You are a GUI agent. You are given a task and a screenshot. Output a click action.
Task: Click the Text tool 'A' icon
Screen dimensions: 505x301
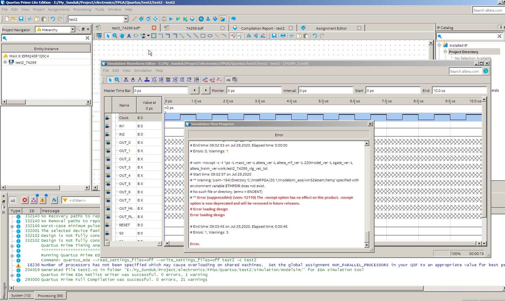pyautogui.click(x=129, y=36)
